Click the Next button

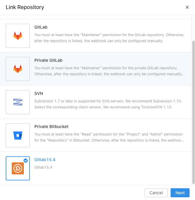coord(180,193)
